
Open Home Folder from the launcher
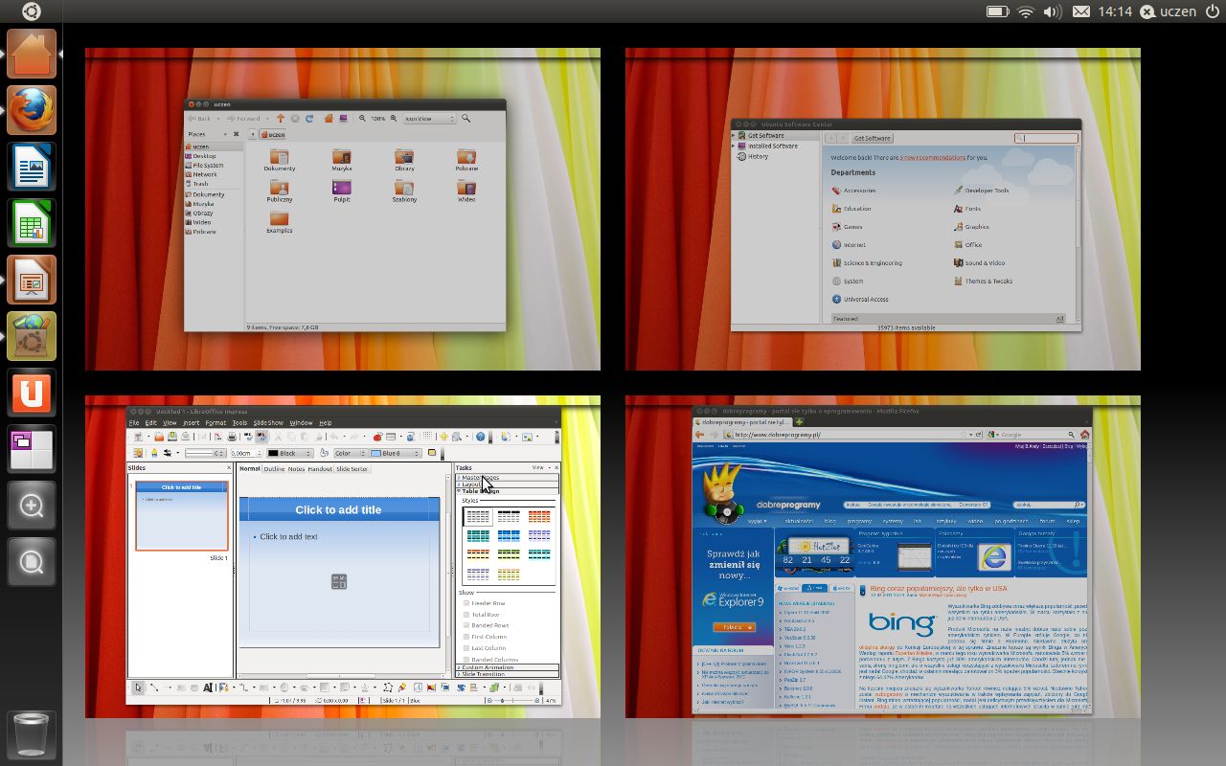(32, 54)
